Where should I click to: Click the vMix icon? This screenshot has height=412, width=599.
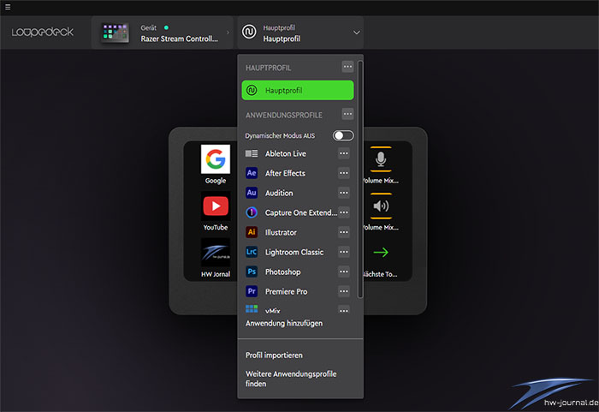(252, 308)
